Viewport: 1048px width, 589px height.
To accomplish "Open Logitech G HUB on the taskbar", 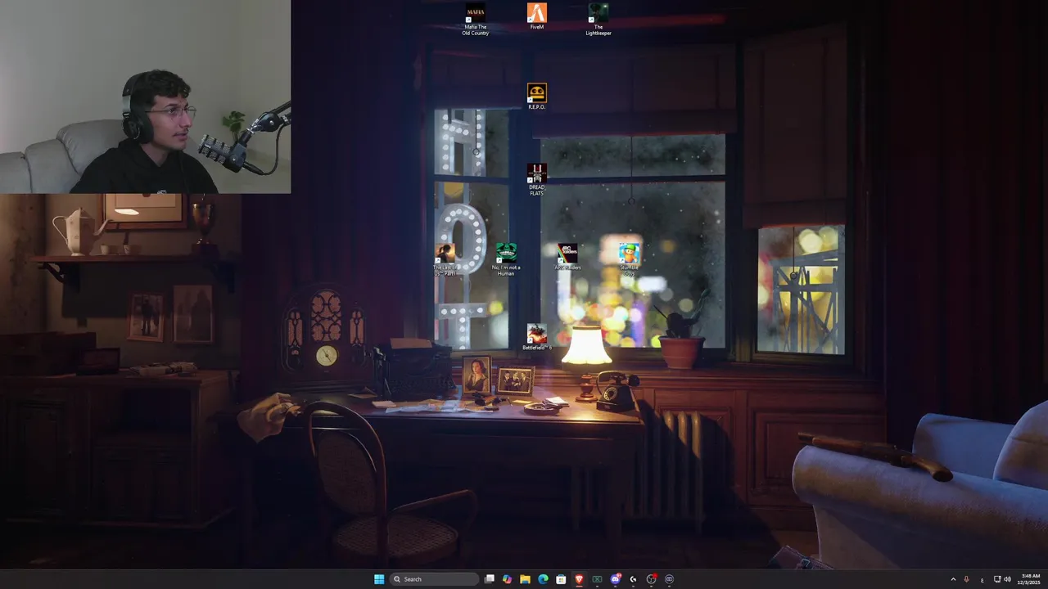I will [x=633, y=579].
